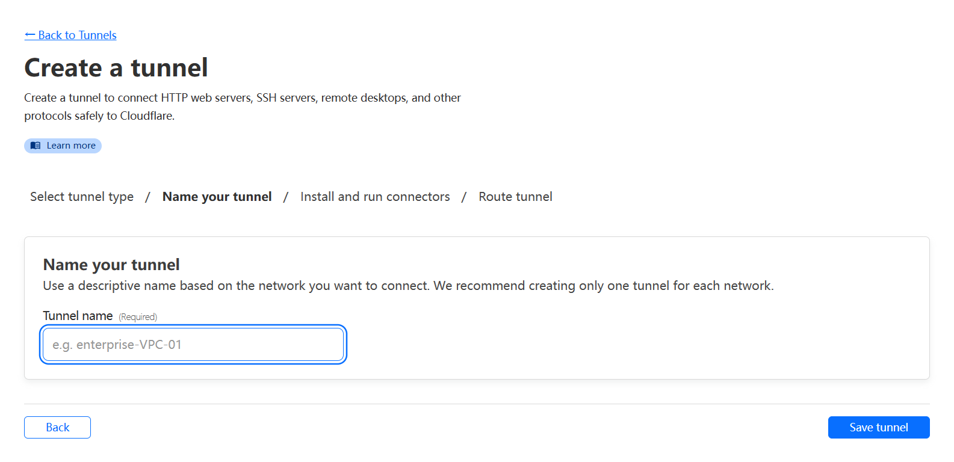Click the Create a tunnel page heading

[x=116, y=68]
